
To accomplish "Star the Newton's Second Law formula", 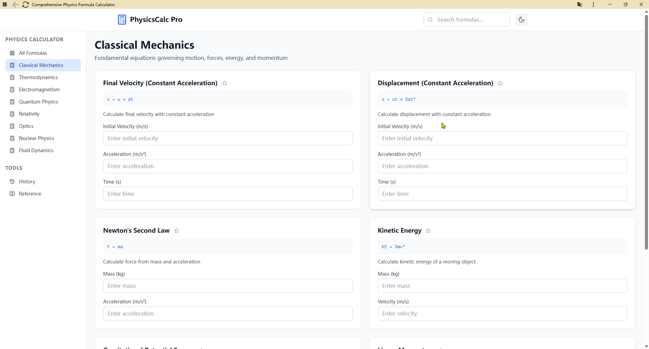I will point(176,231).
